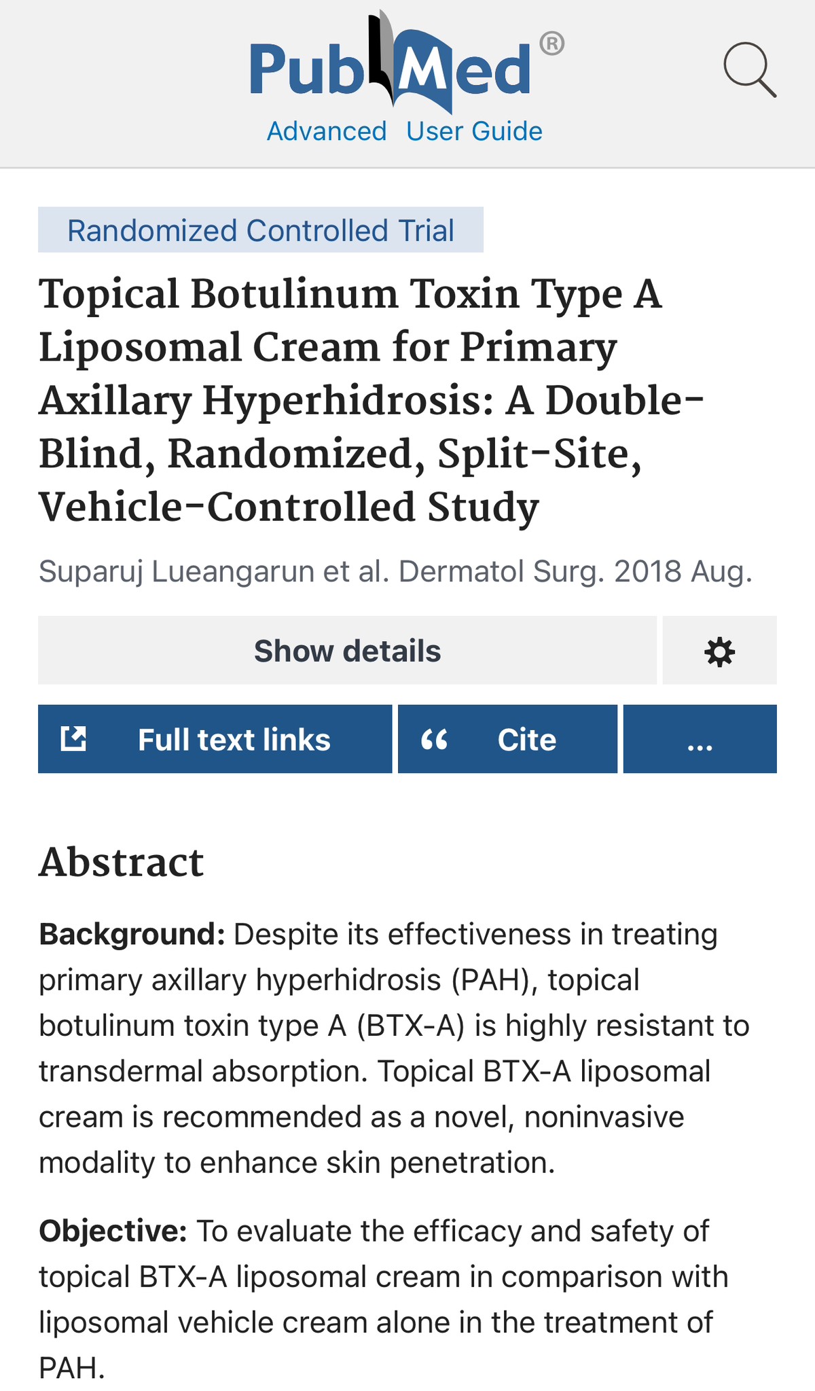The image size is (815, 1391).
Task: Click the Background paragraph text about transdermal absorption
Action: coord(374,1071)
